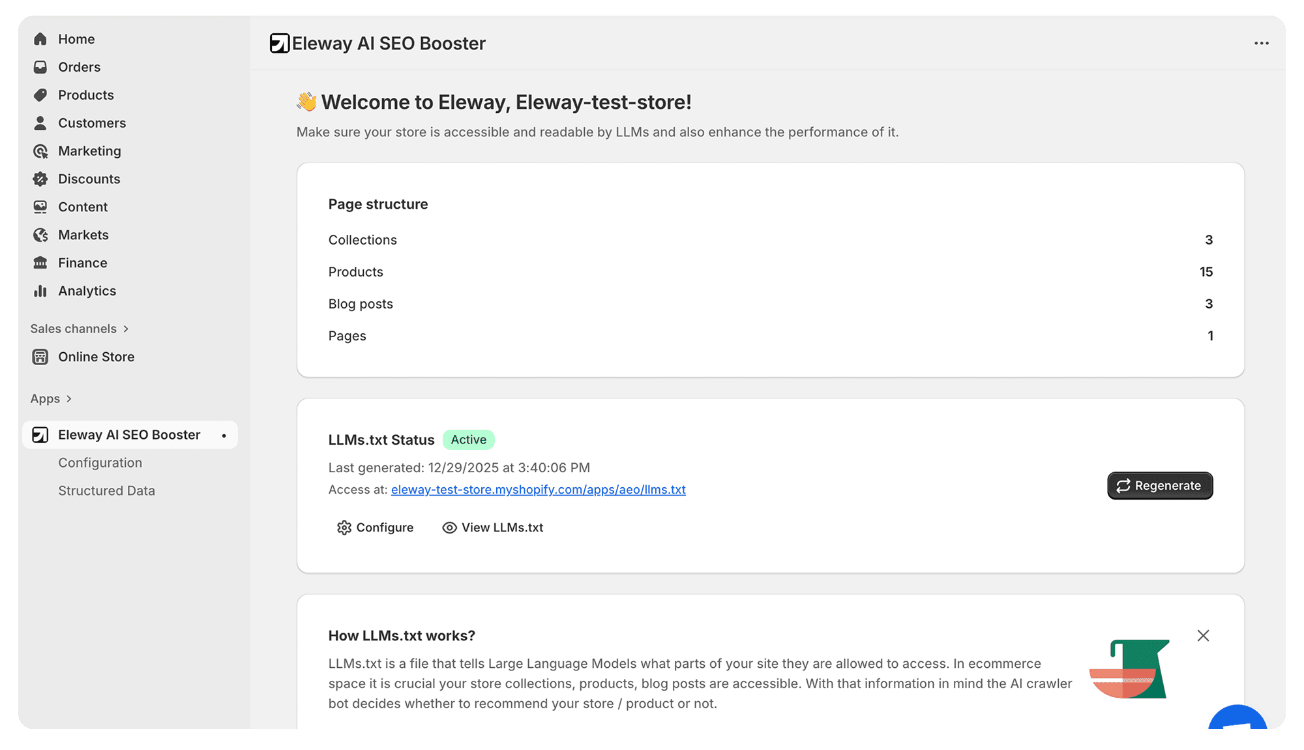Click the Analytics bar chart icon
This screenshot has width=1304, height=750.
tap(40, 291)
